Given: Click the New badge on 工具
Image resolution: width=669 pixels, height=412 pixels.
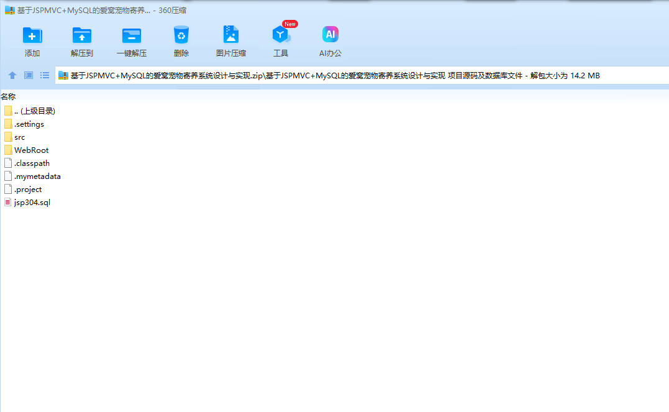Looking at the screenshot, I should [290, 24].
